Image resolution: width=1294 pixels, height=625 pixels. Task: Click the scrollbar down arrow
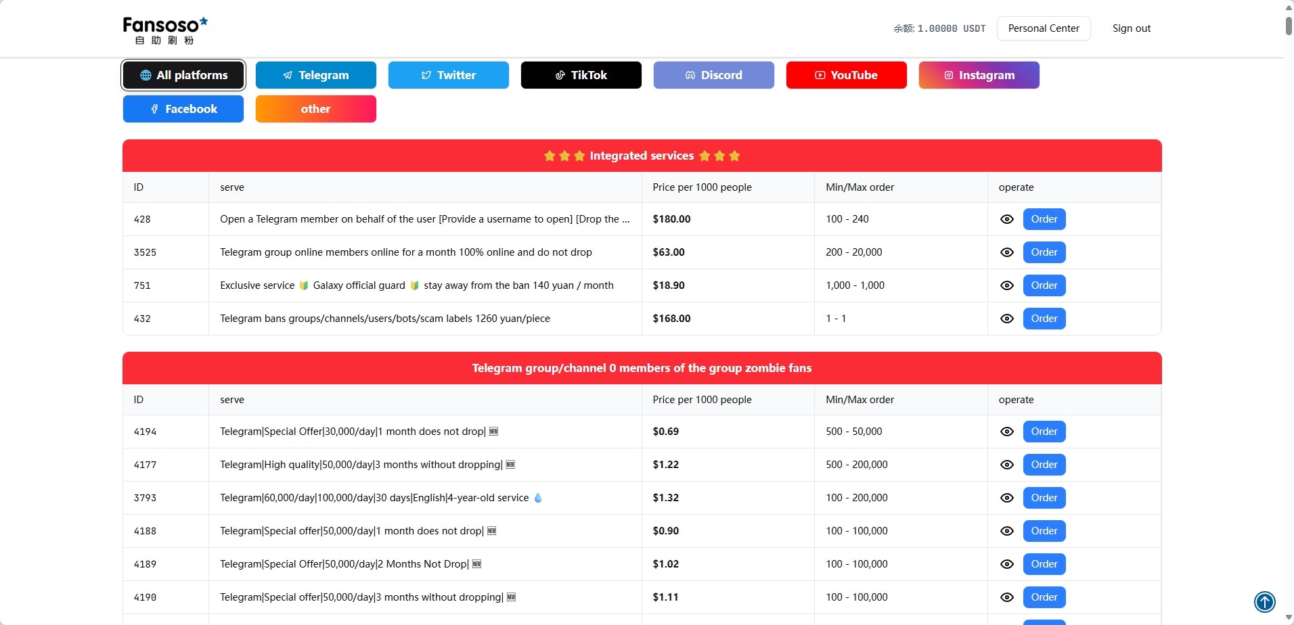coord(1289,618)
